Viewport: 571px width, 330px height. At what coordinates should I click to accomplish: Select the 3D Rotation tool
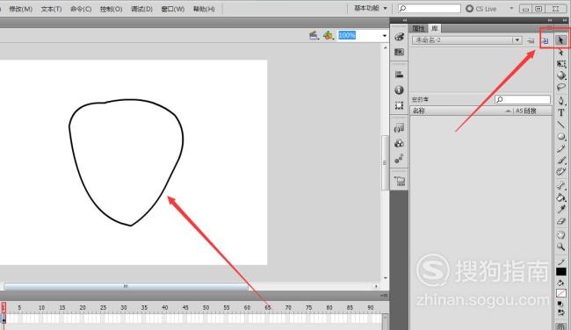pyautogui.click(x=560, y=75)
